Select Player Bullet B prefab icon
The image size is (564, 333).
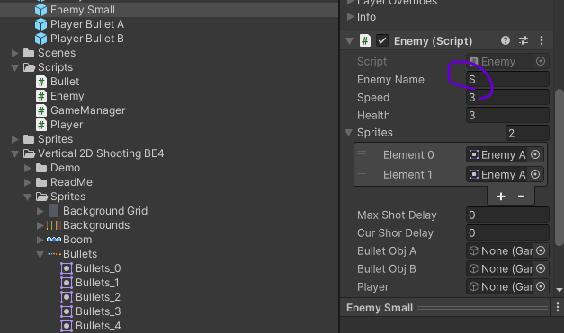click(x=41, y=39)
